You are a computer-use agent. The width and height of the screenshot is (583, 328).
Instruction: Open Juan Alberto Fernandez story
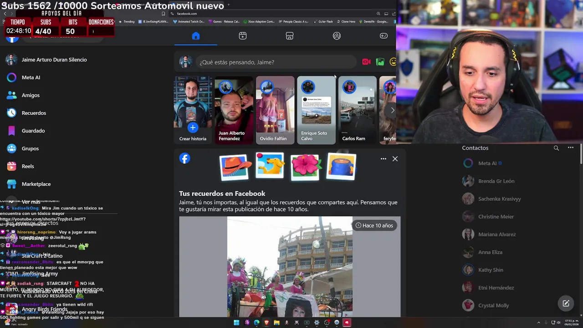click(x=234, y=110)
